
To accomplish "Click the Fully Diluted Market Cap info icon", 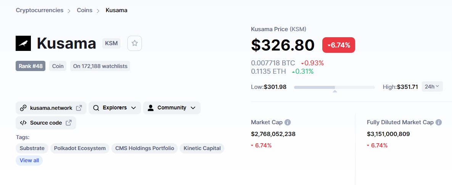I will click(x=439, y=122).
